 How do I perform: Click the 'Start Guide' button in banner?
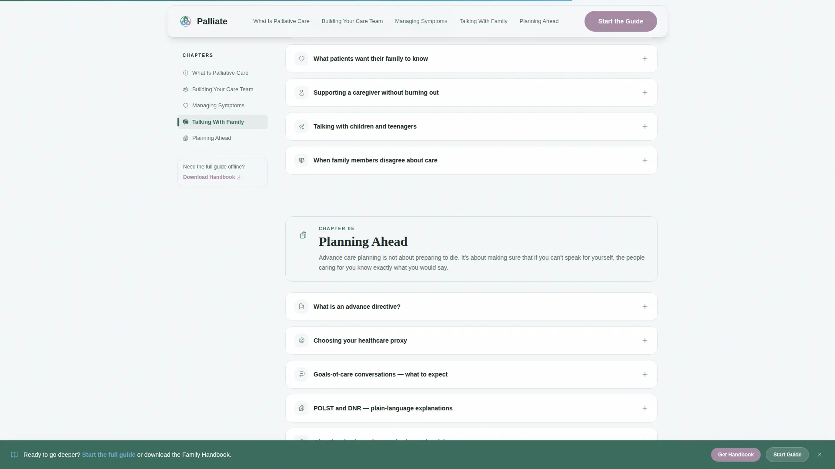click(x=787, y=455)
